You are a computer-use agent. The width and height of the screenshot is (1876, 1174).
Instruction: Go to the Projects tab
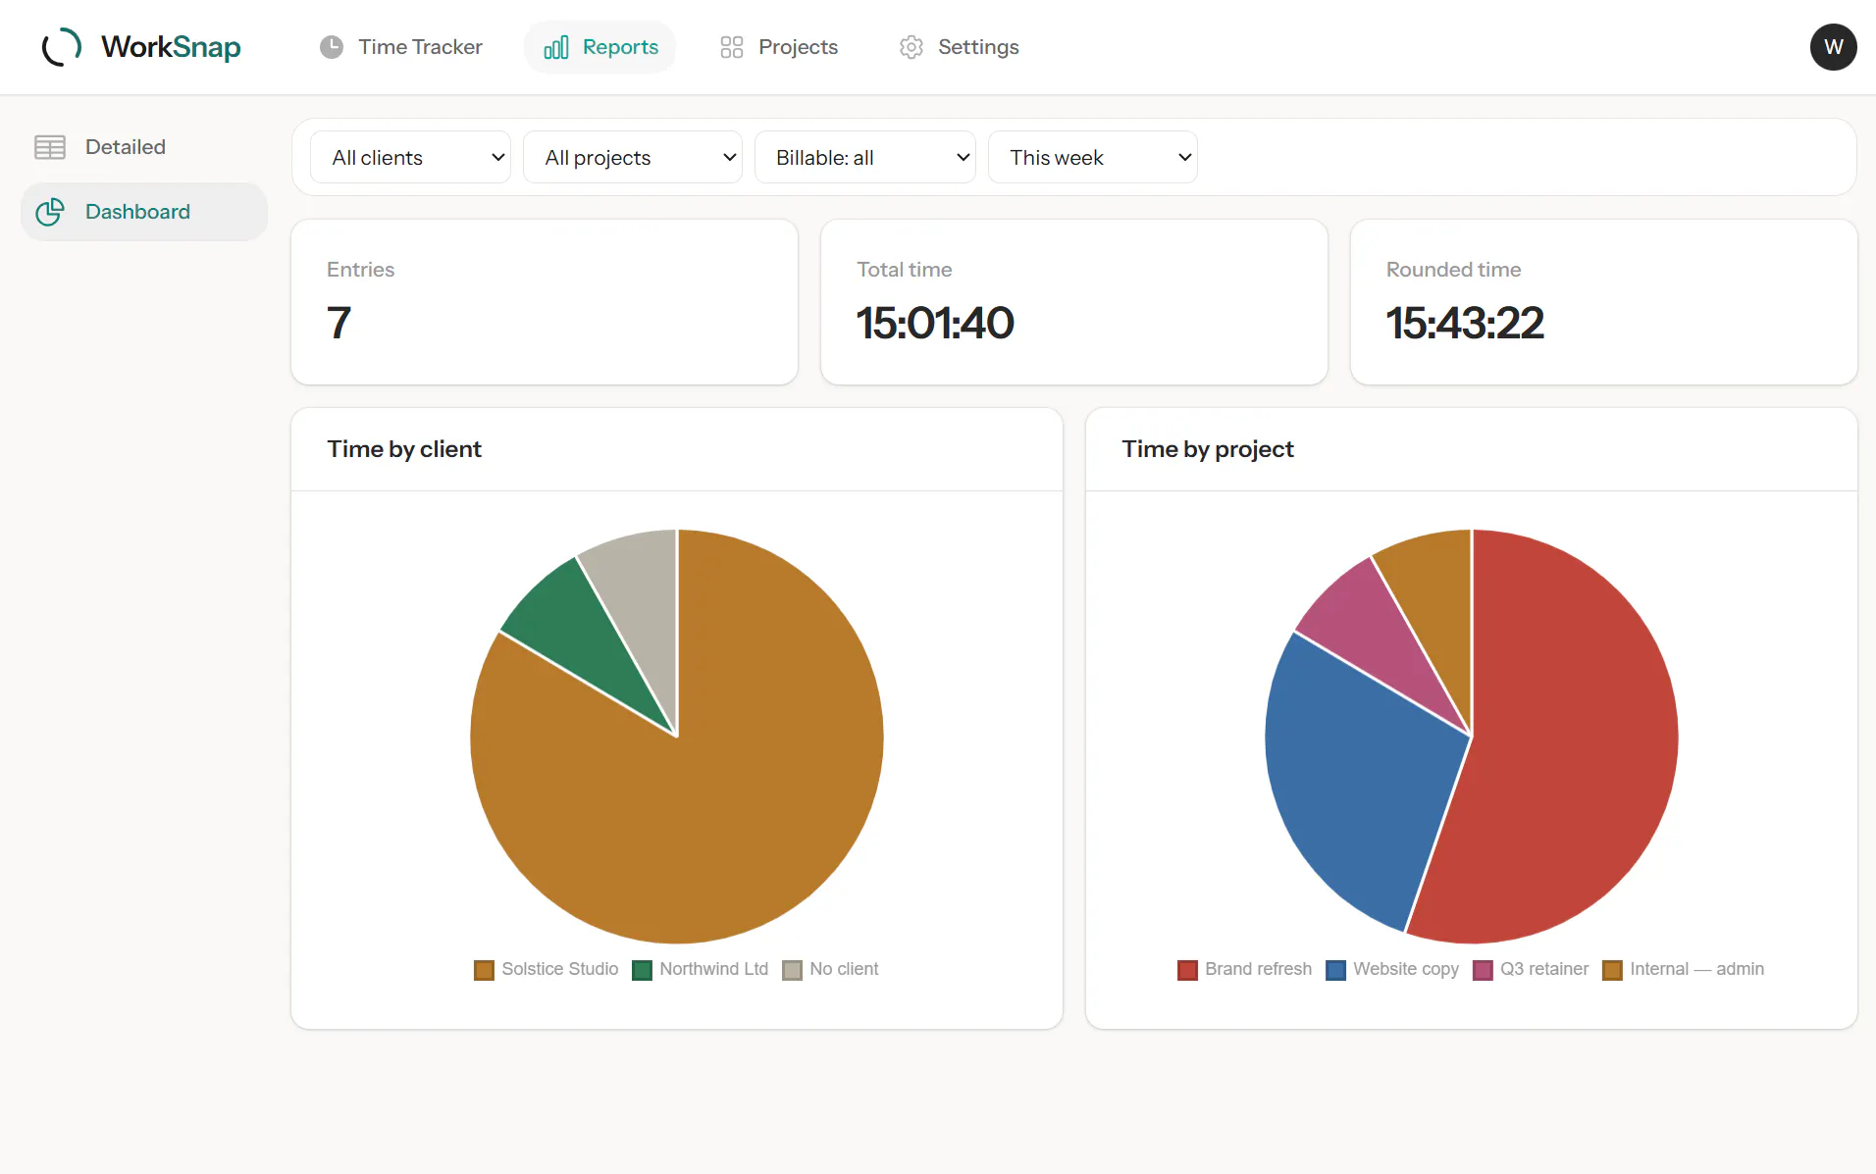click(779, 47)
